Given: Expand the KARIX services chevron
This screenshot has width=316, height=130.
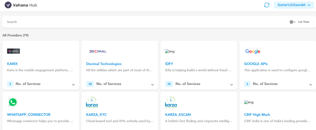Looking at the screenshot, I should pos(73,85).
